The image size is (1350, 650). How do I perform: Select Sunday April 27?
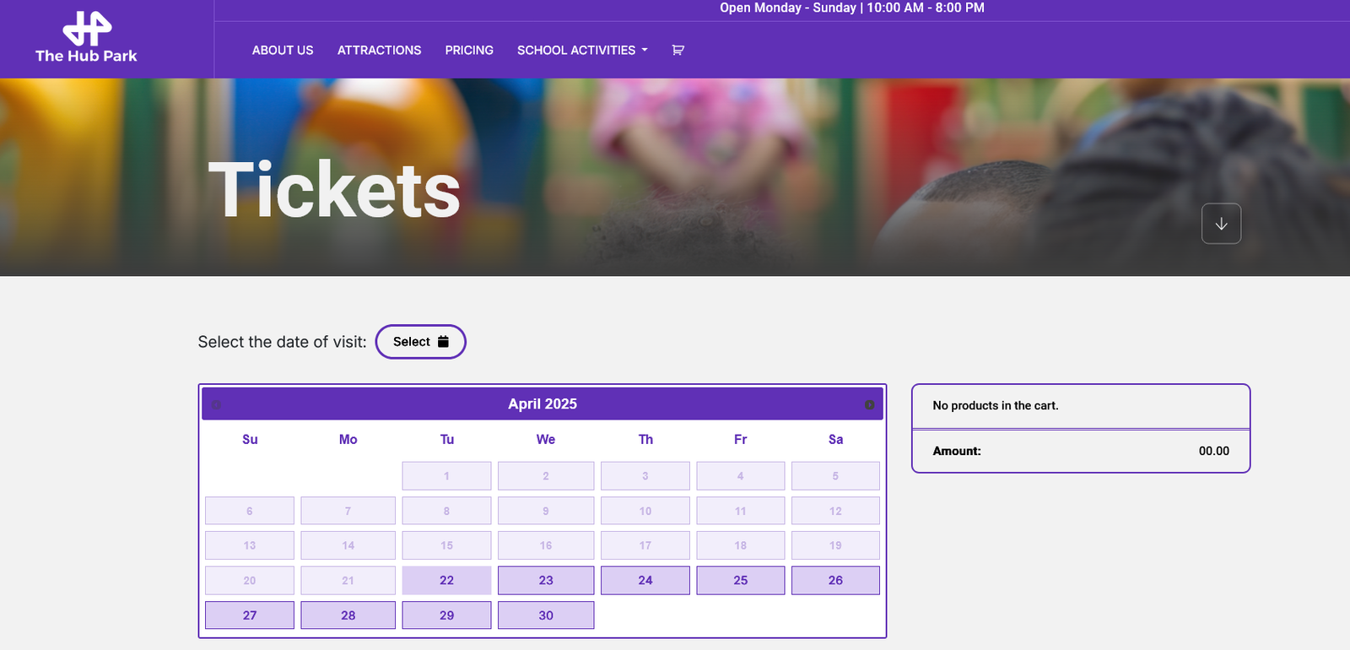click(250, 615)
